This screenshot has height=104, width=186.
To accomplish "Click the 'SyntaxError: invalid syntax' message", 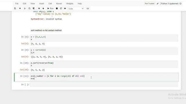I will (46, 19).
